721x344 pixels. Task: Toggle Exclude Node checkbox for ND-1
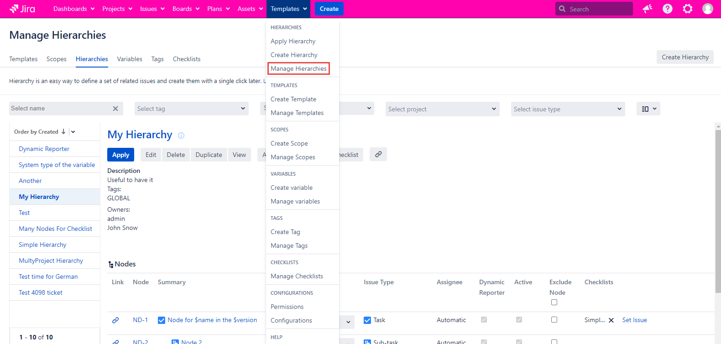click(554, 320)
